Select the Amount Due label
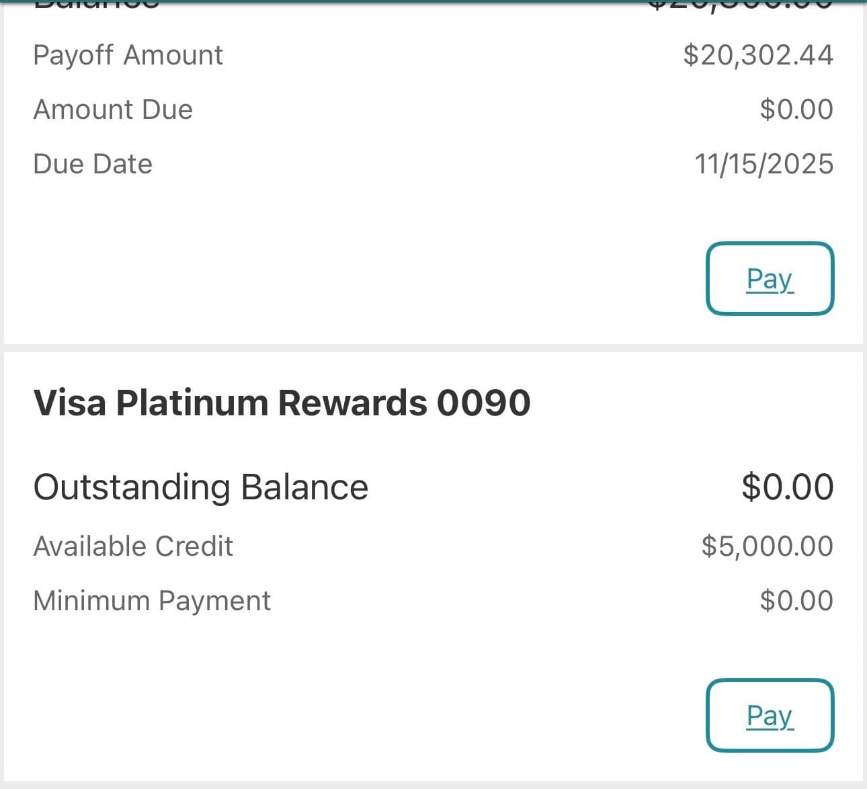Screen dimensions: 867x789 pyautogui.click(x=113, y=110)
